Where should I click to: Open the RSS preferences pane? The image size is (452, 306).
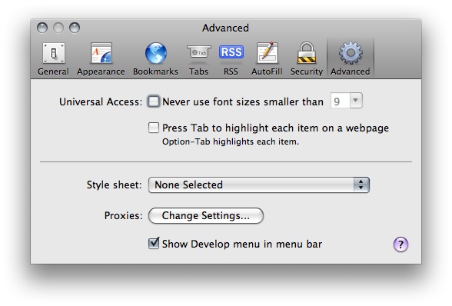point(231,59)
